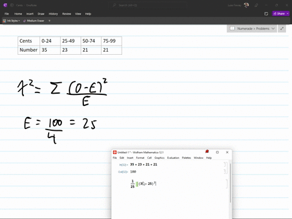Open the Mathematica File menu
Viewport: 292px width, 219px height.
(115, 158)
